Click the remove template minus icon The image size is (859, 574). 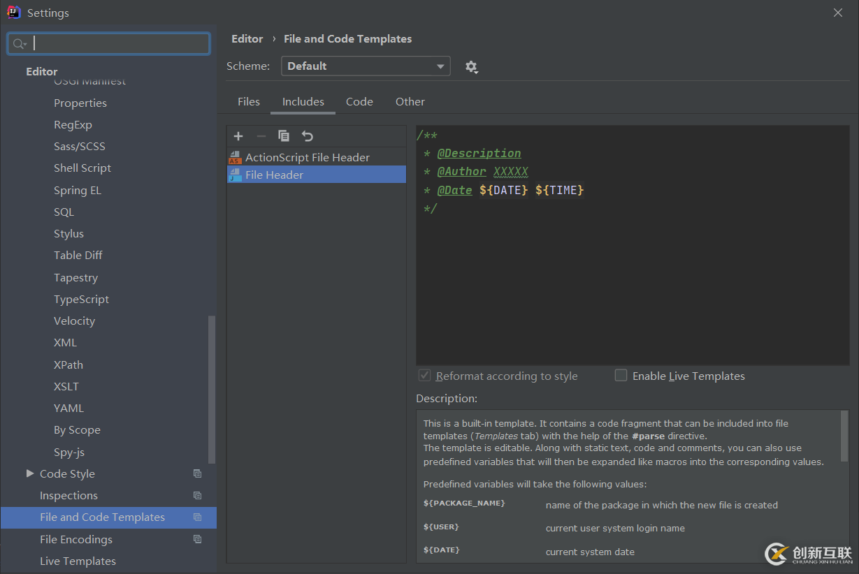(261, 136)
